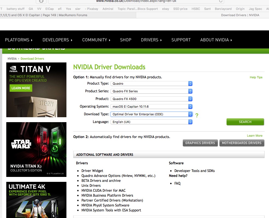
Task: Open the Yos bookmark
Action: (x=68, y=9)
